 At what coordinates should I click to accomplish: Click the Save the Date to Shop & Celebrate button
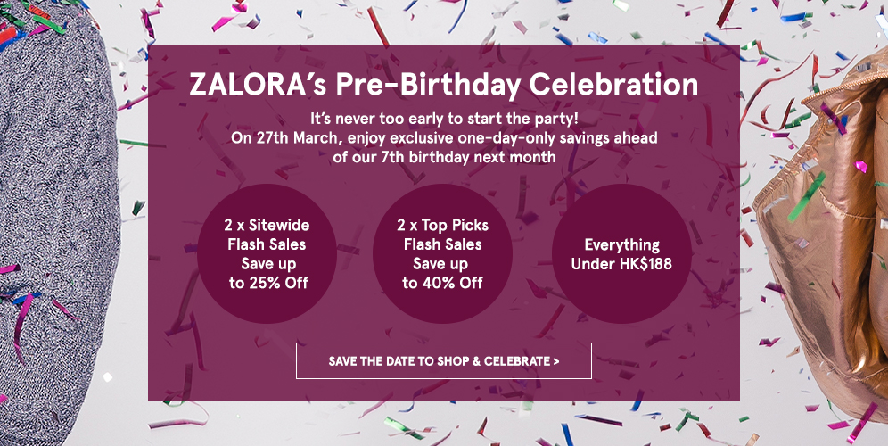click(x=443, y=360)
